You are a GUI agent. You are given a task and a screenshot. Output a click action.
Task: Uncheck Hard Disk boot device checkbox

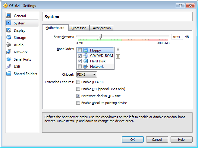click(x=80, y=61)
